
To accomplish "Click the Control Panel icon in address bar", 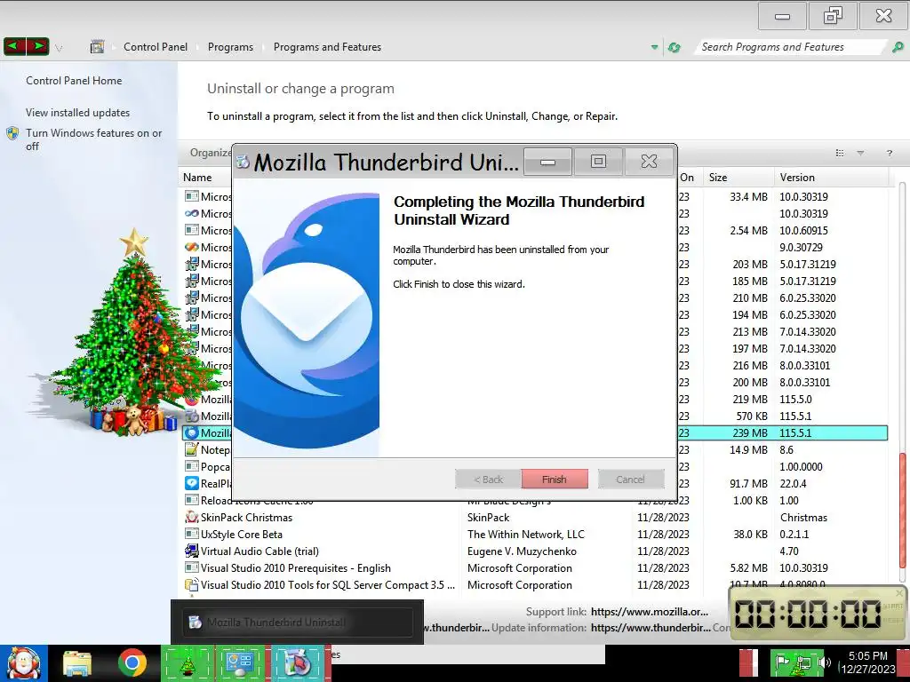I will (97, 47).
